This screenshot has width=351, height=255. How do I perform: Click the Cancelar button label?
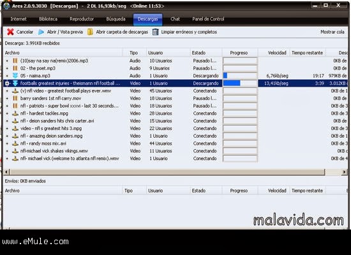25,32
